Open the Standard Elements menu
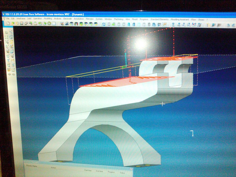The image size is (236, 177). [160, 19]
